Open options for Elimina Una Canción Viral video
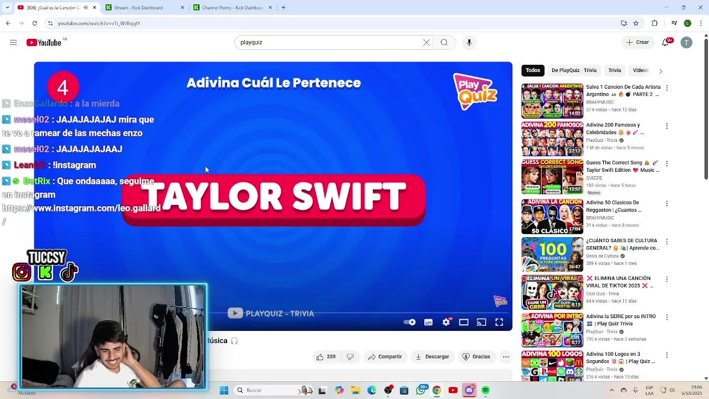Screen dimensions: 709x399 [x=667, y=279]
